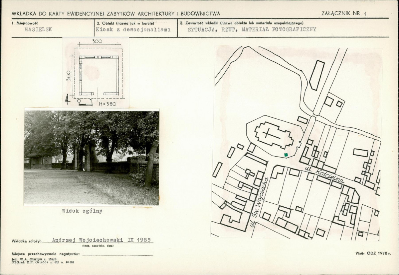Click the 'Miejsce przechowywania negatywów:' label
The image size is (399, 275).
(x=46, y=254)
